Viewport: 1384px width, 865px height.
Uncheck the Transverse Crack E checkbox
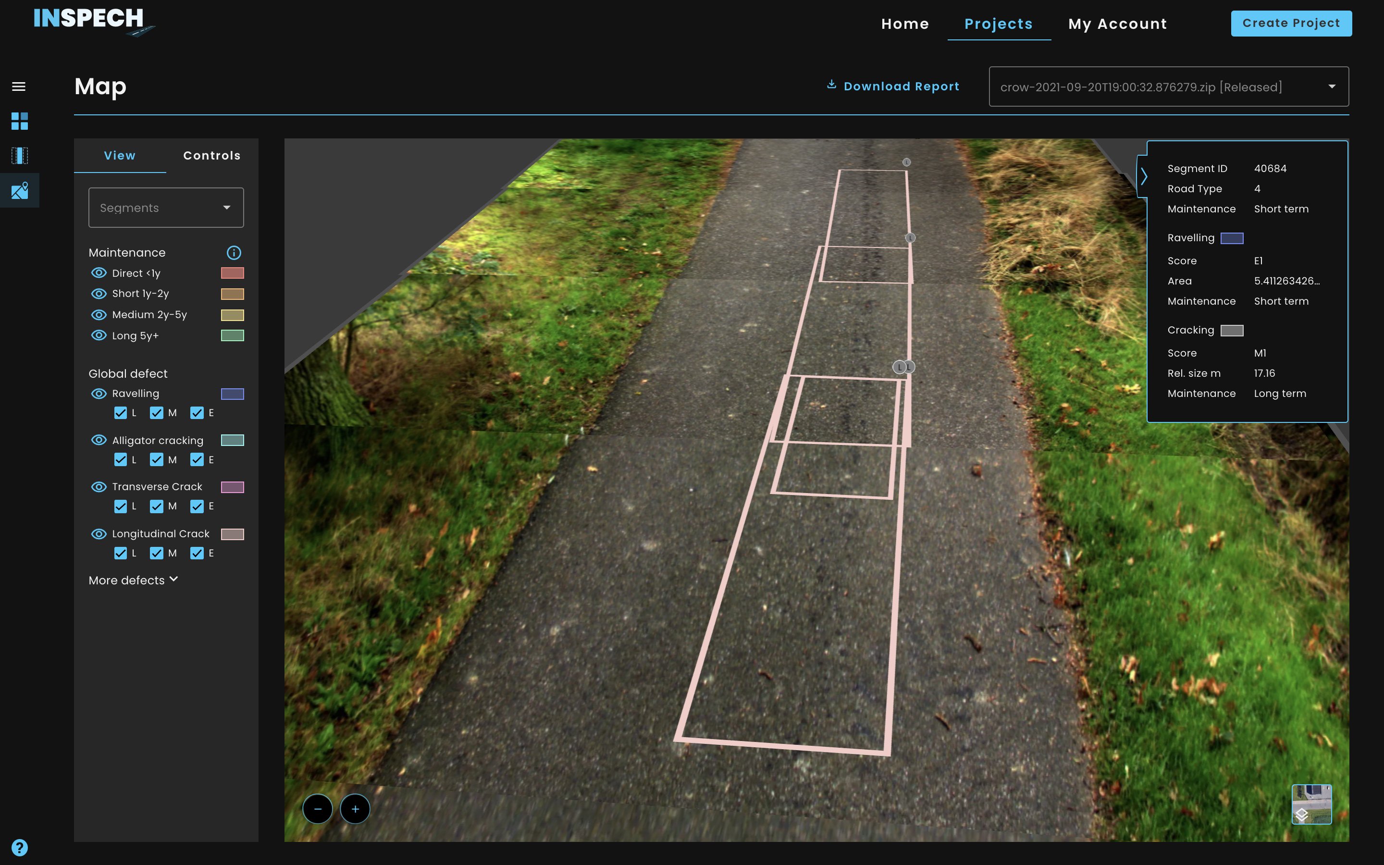click(x=198, y=507)
